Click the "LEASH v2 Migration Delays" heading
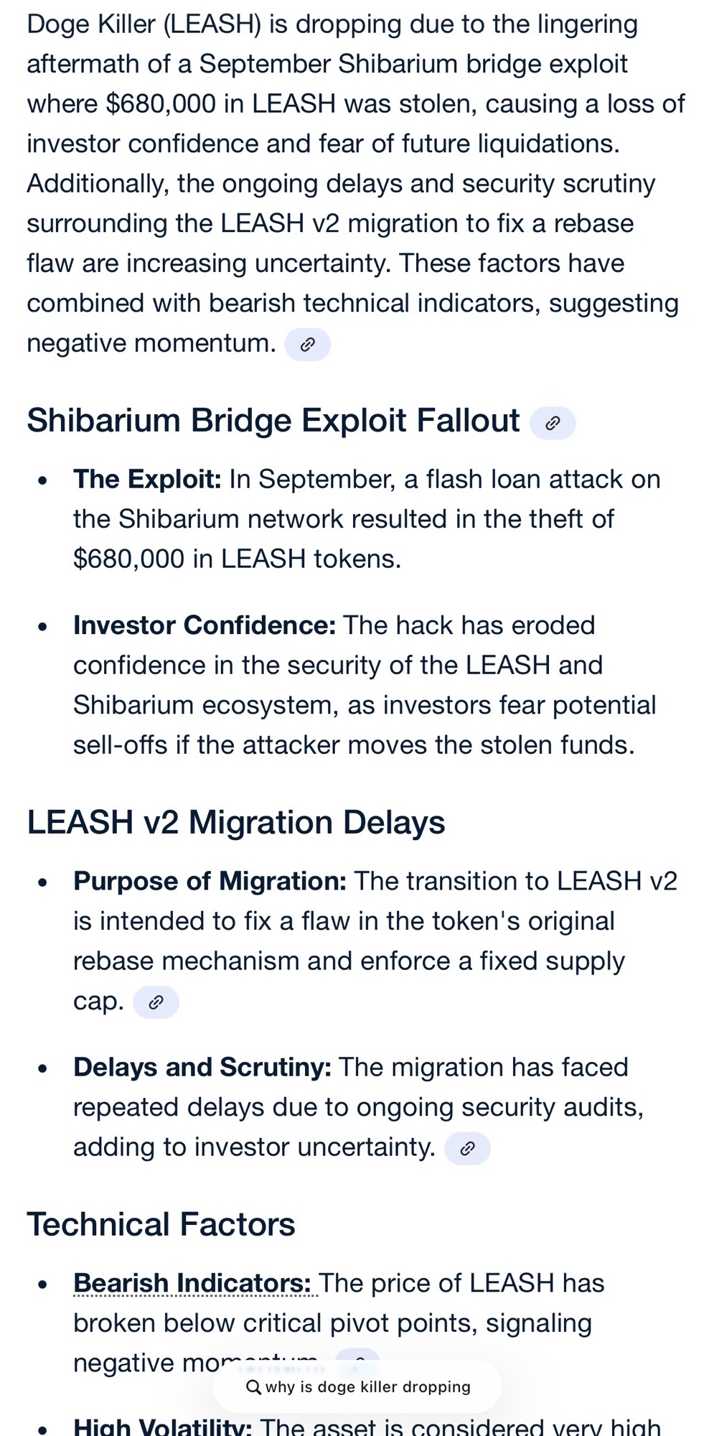This screenshot has width=714, height=1436. pyautogui.click(x=236, y=823)
